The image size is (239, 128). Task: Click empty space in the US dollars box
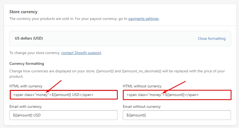pyautogui.click(x=121, y=38)
